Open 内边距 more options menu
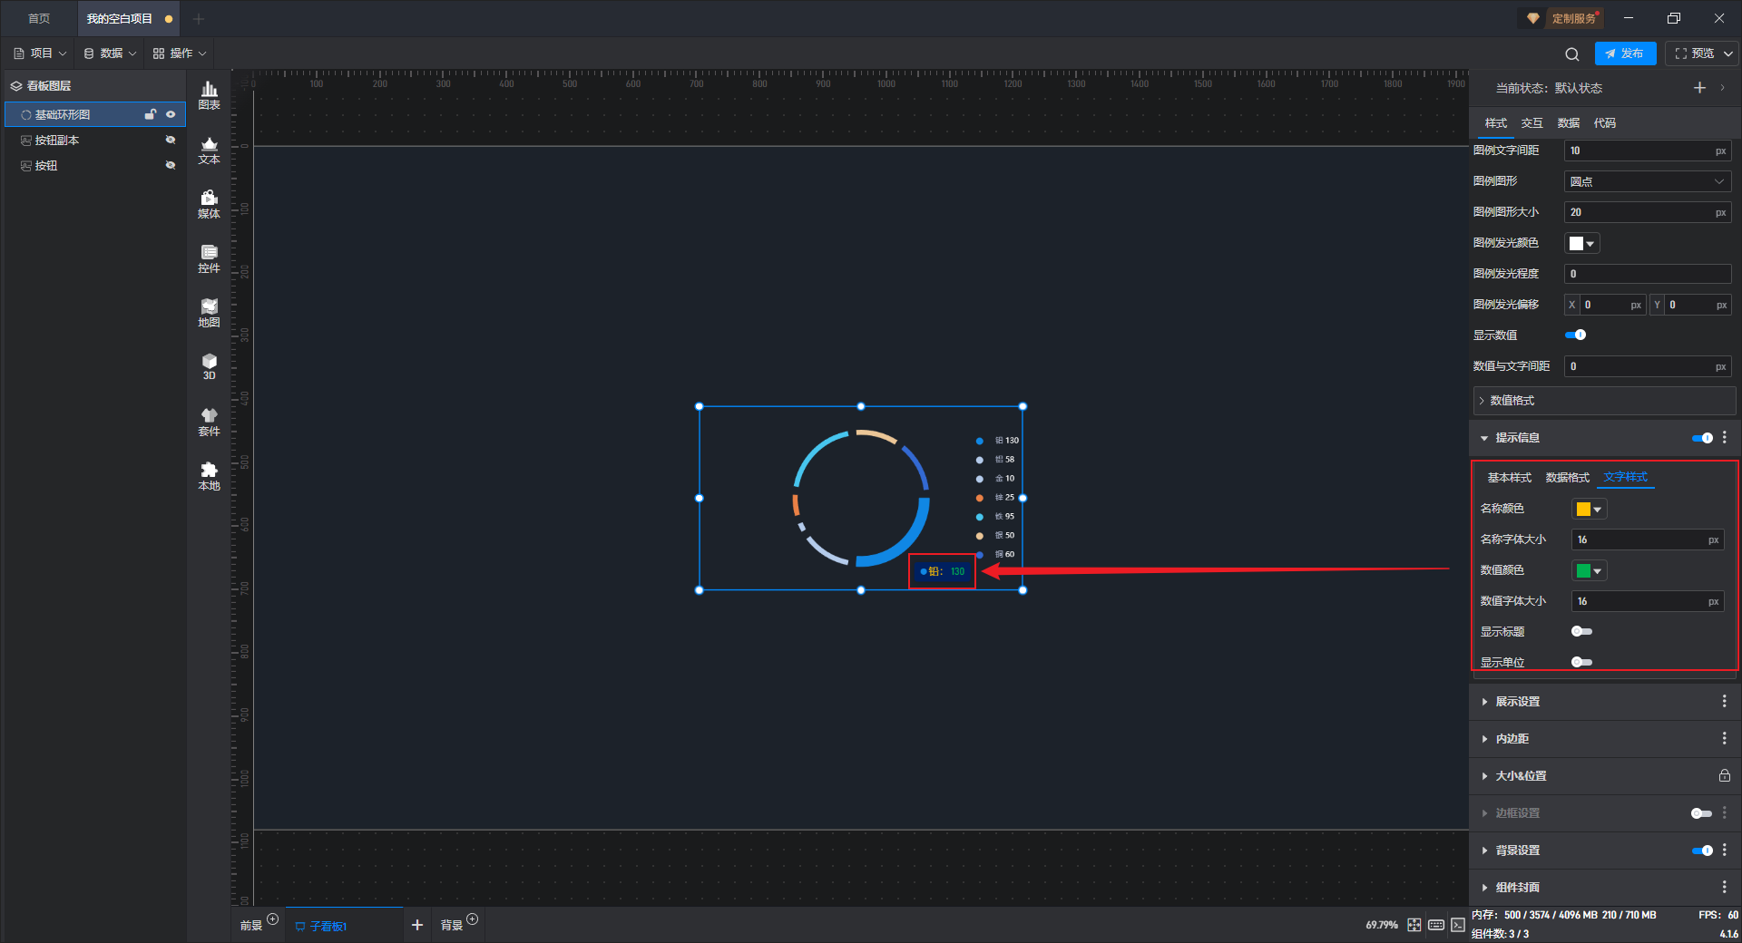The height and width of the screenshot is (943, 1742). pyautogui.click(x=1725, y=739)
